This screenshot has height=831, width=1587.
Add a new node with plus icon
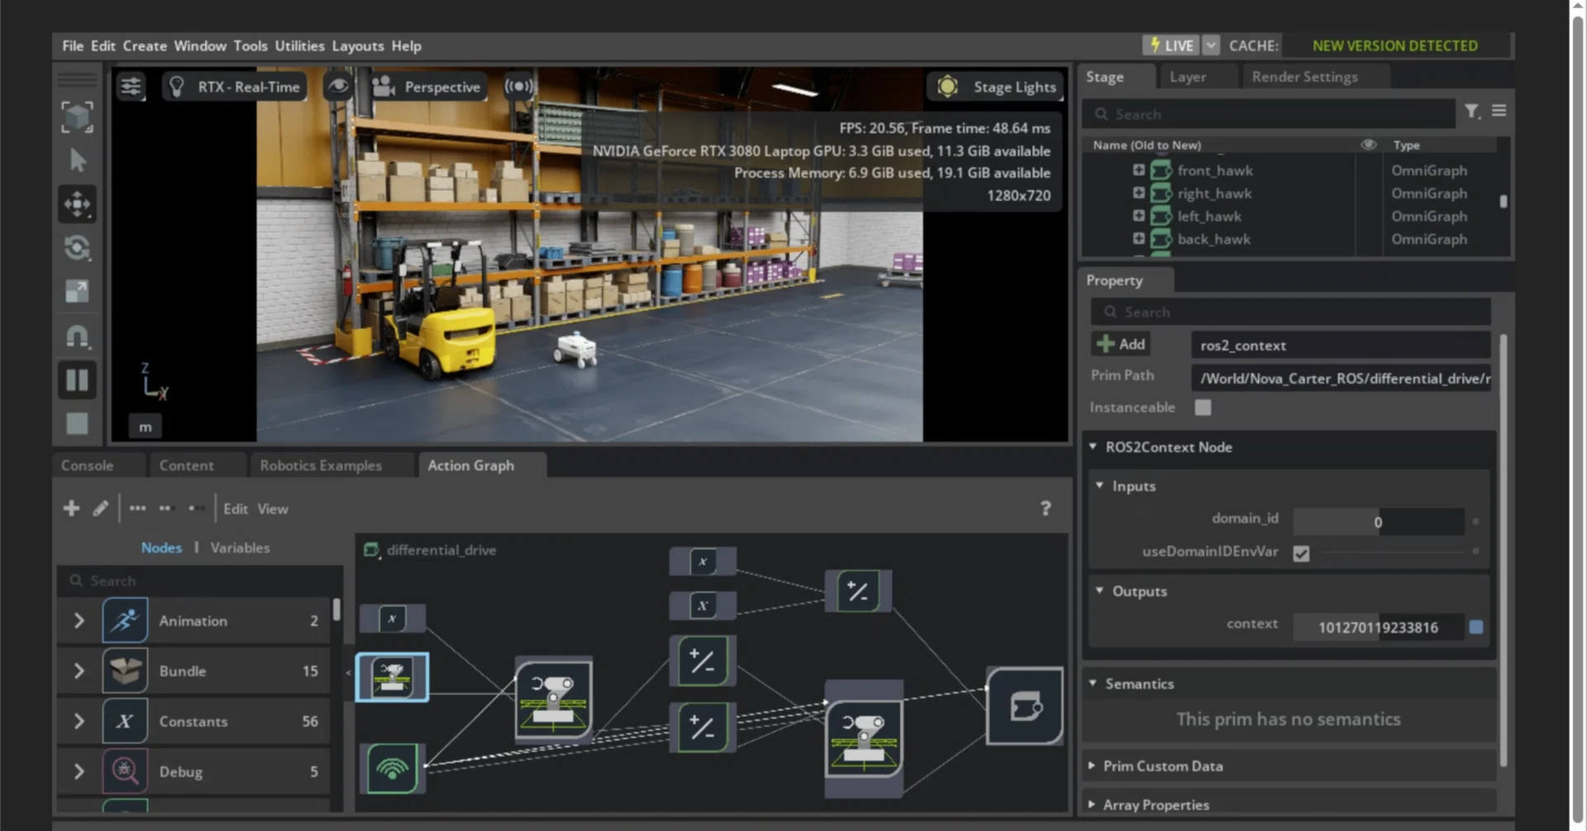click(x=72, y=509)
